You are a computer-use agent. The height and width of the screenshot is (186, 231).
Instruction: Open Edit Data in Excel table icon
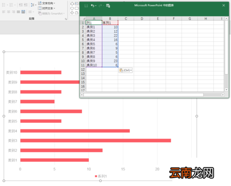click(108, 6)
